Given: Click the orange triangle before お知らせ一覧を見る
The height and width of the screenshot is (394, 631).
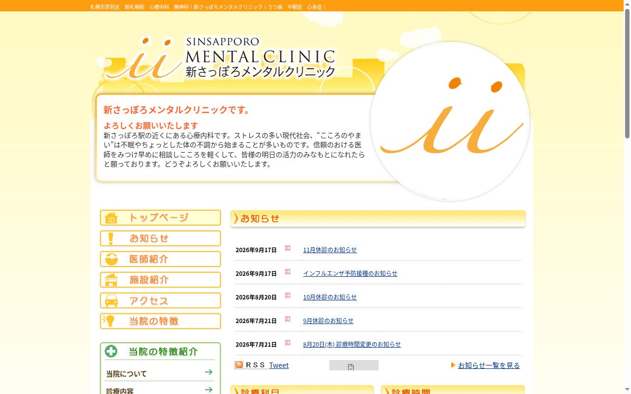Looking at the screenshot, I should [x=453, y=365].
